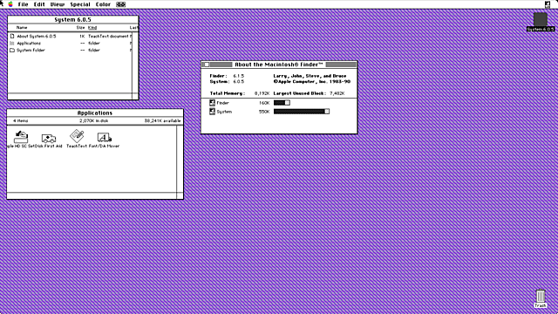Click document icon beside About System 6.0.5

click(12, 37)
